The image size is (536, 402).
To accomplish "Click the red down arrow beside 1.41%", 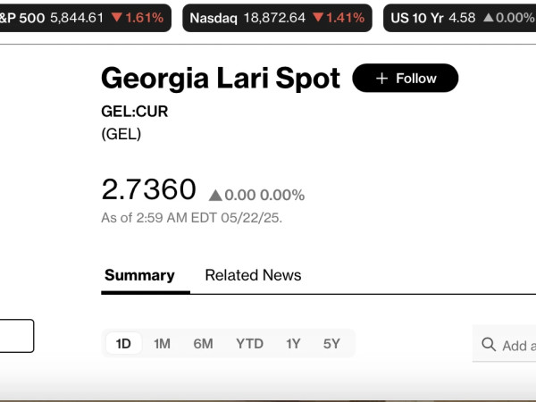I will 318,17.
